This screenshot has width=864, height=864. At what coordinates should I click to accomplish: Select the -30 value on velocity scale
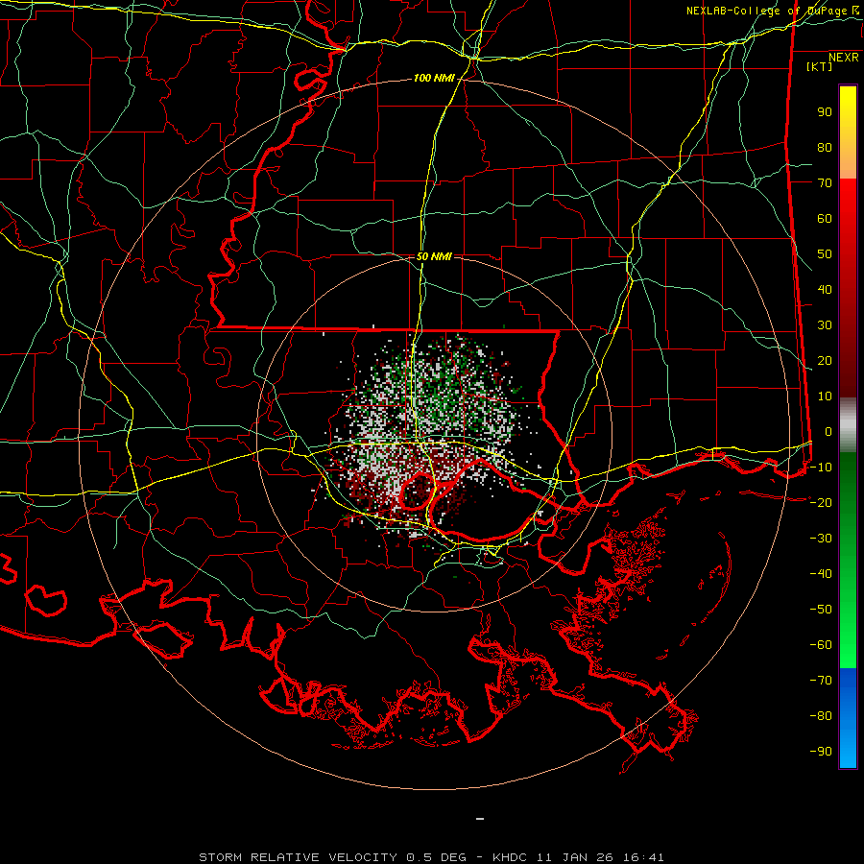pos(821,539)
